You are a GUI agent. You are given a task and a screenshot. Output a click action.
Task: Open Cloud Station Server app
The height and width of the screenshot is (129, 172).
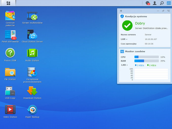click(x=32, y=36)
